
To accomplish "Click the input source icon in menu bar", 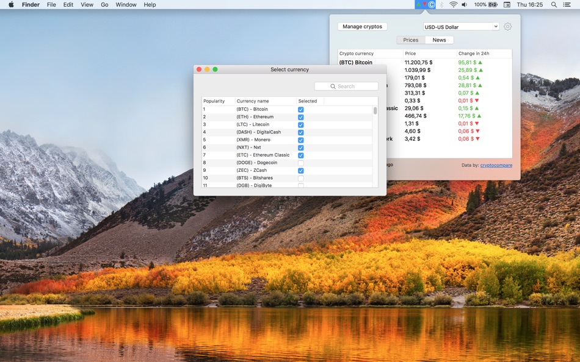I will [x=507, y=4].
